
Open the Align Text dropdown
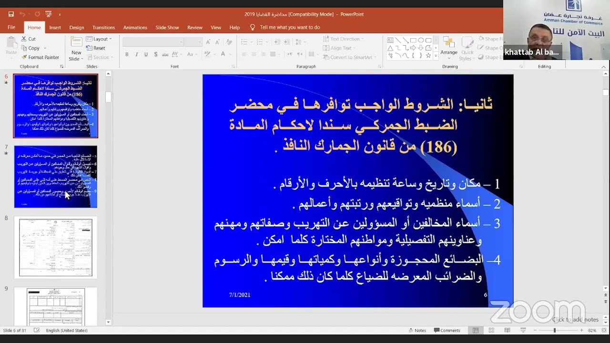pos(339,48)
